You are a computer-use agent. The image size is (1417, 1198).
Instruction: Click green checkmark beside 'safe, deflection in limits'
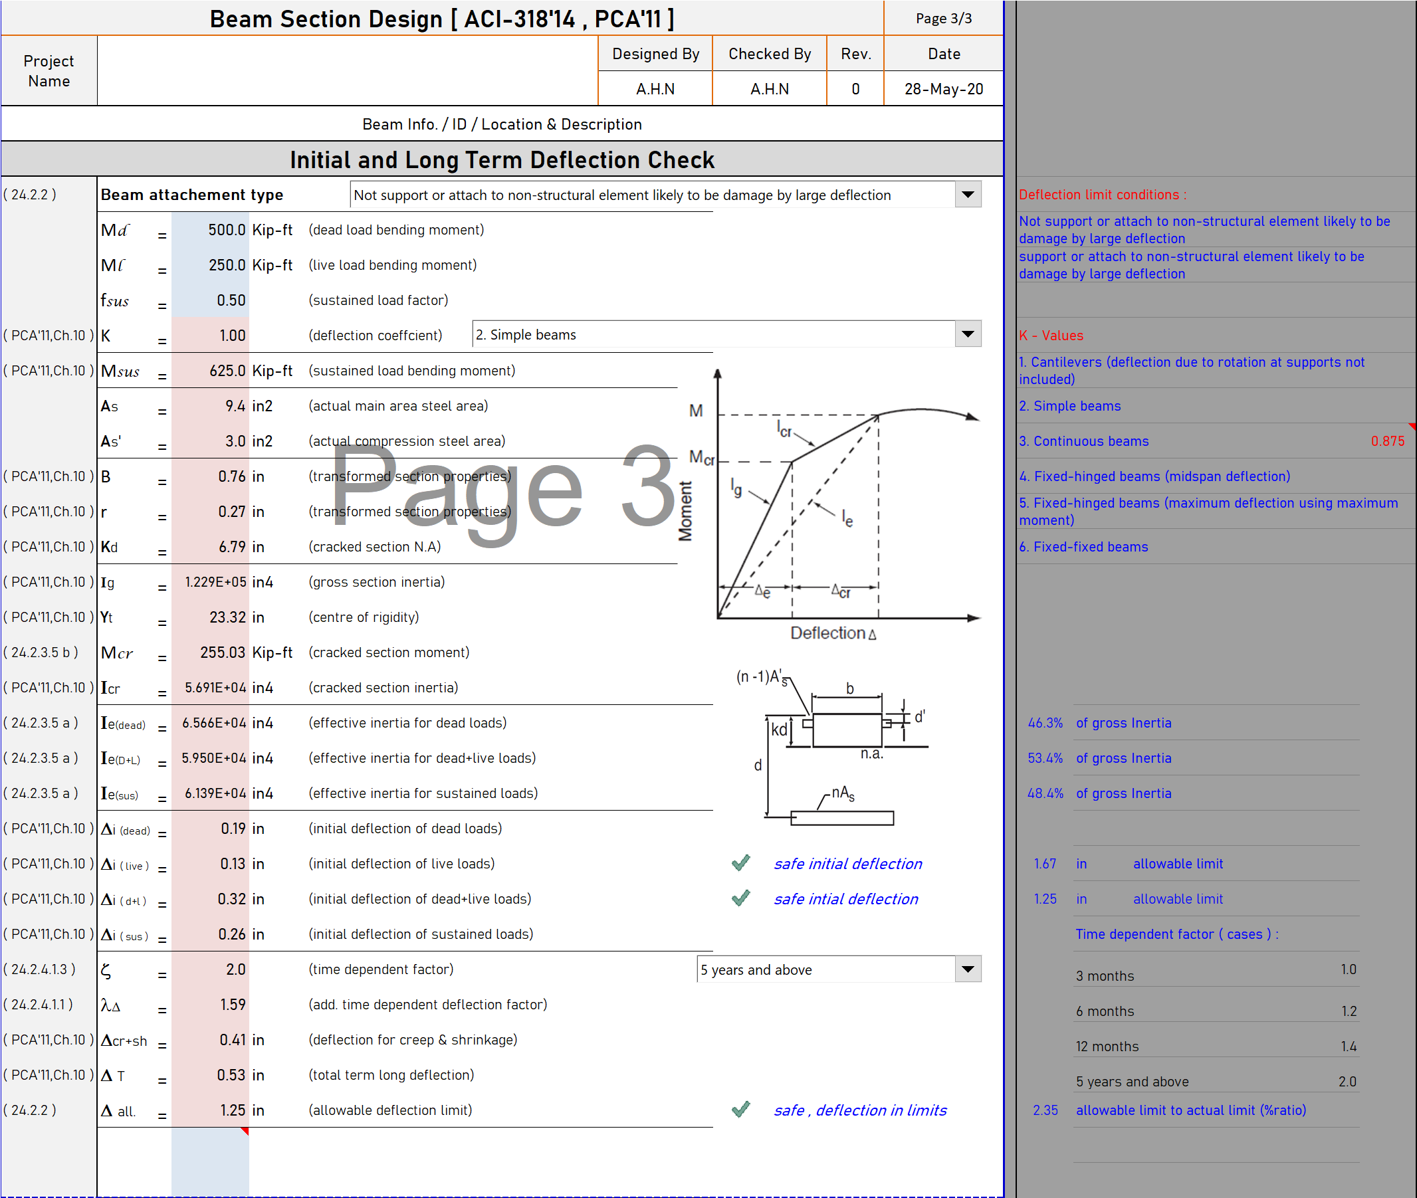coord(740,1110)
